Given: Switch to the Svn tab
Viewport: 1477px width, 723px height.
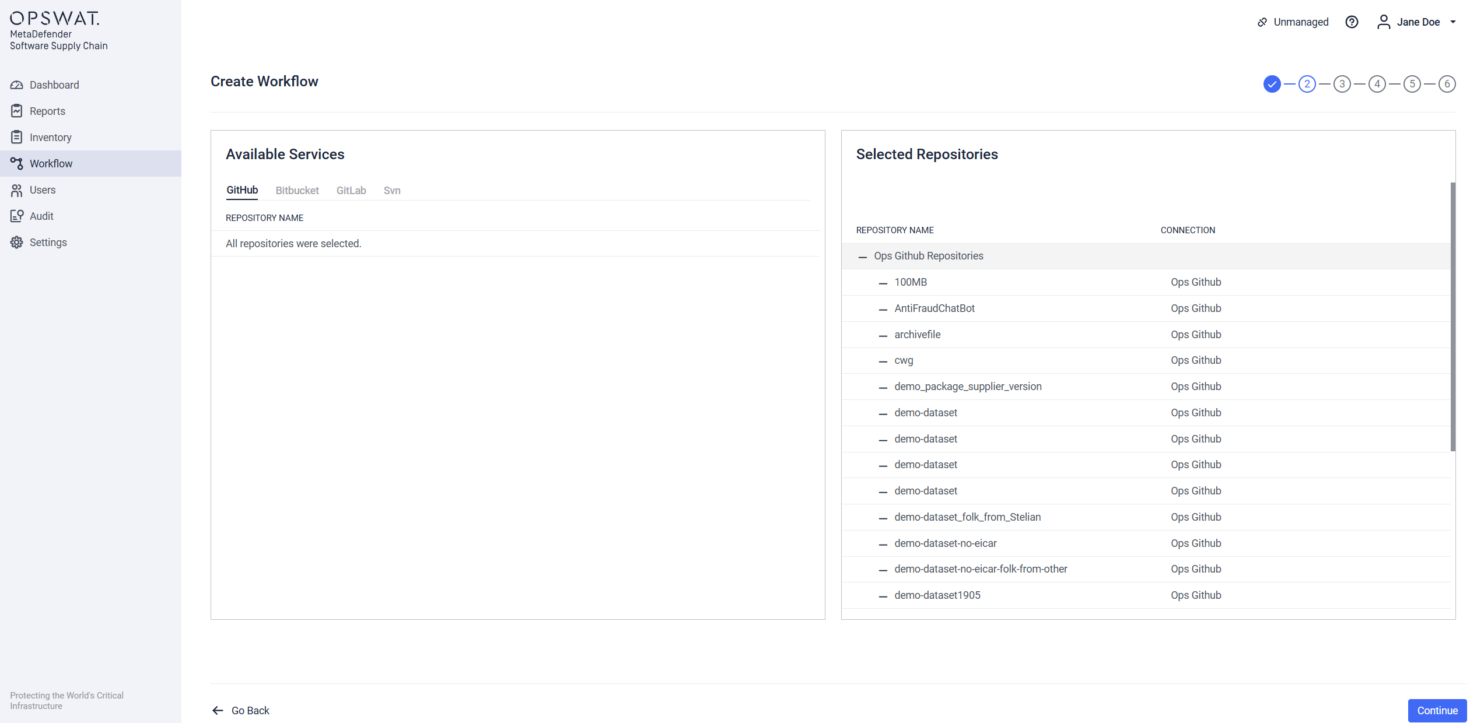Looking at the screenshot, I should pos(392,191).
